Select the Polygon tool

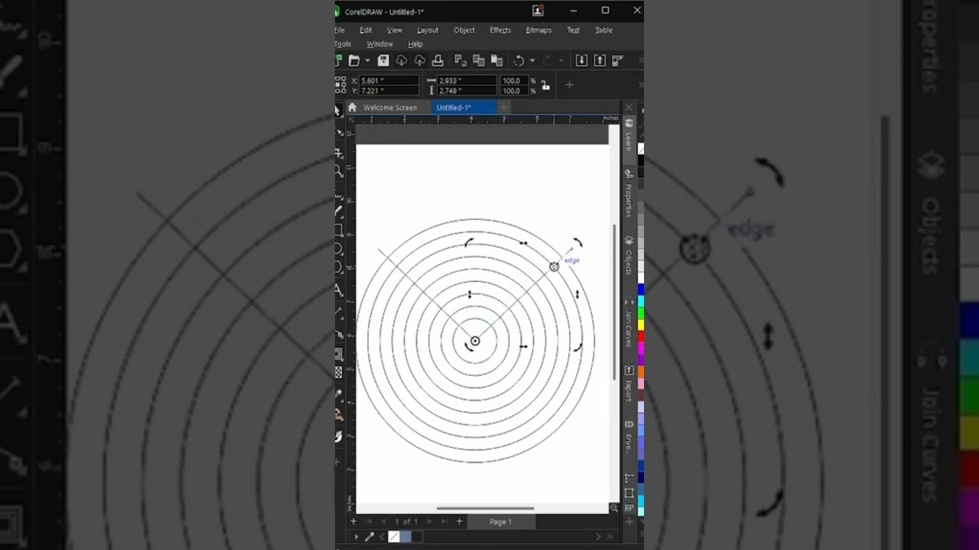339,267
